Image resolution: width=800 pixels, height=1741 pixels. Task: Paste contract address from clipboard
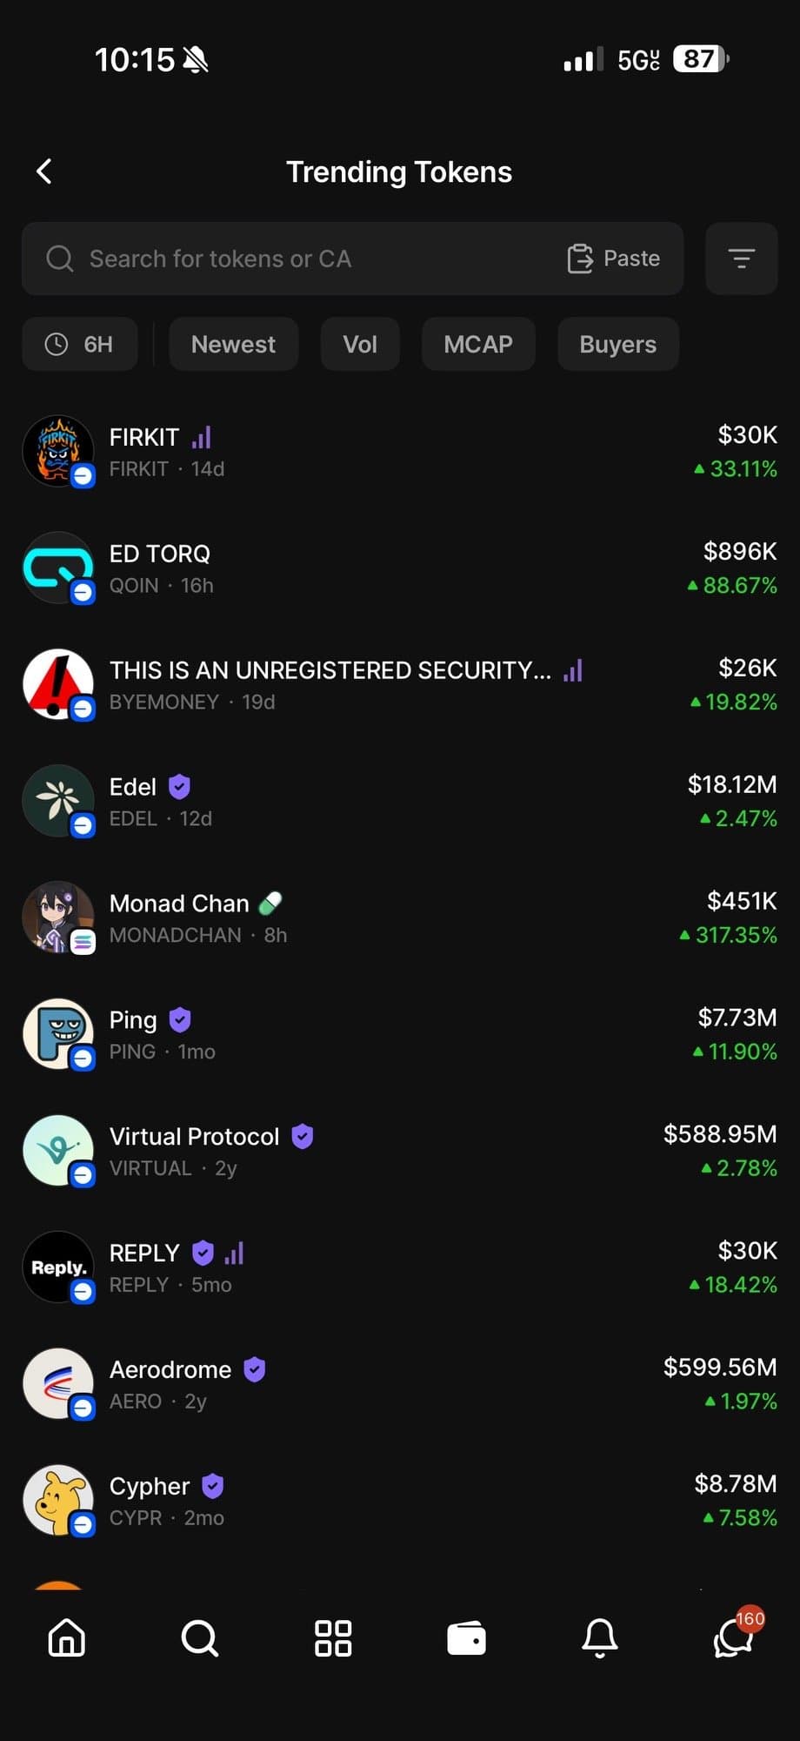[x=614, y=259]
